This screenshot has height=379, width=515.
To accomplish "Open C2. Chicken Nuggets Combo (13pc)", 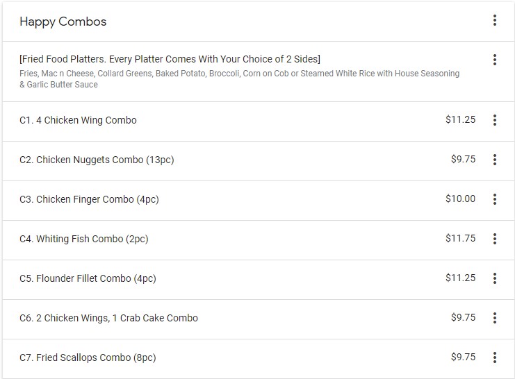I will coord(97,160).
